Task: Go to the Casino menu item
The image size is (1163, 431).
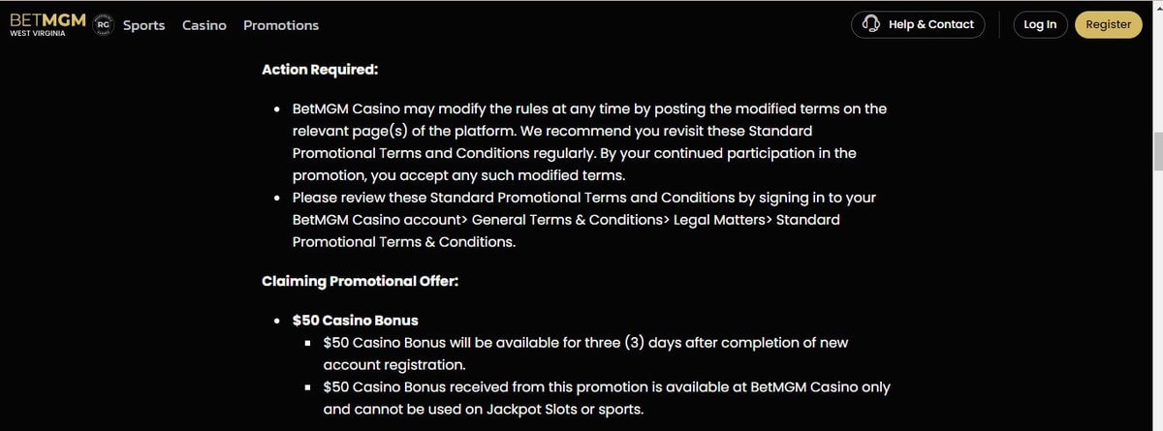Action: click(x=204, y=25)
